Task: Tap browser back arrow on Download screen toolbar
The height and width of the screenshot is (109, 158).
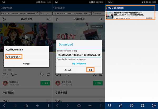Action: point(57,106)
